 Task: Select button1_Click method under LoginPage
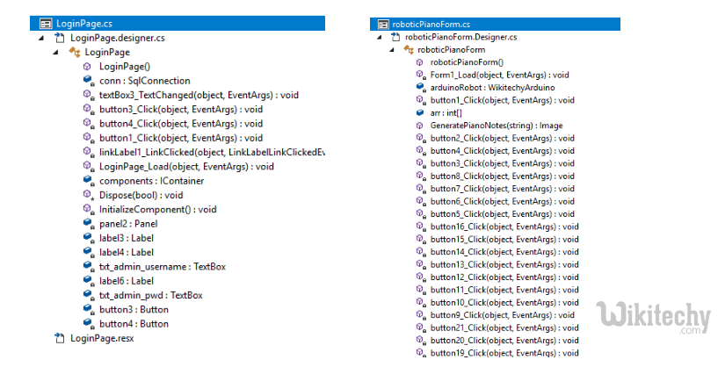181,138
